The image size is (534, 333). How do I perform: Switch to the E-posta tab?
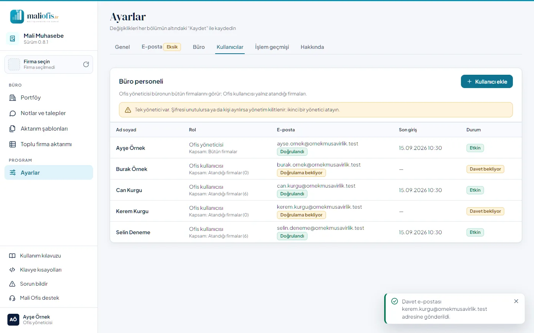pos(161,47)
